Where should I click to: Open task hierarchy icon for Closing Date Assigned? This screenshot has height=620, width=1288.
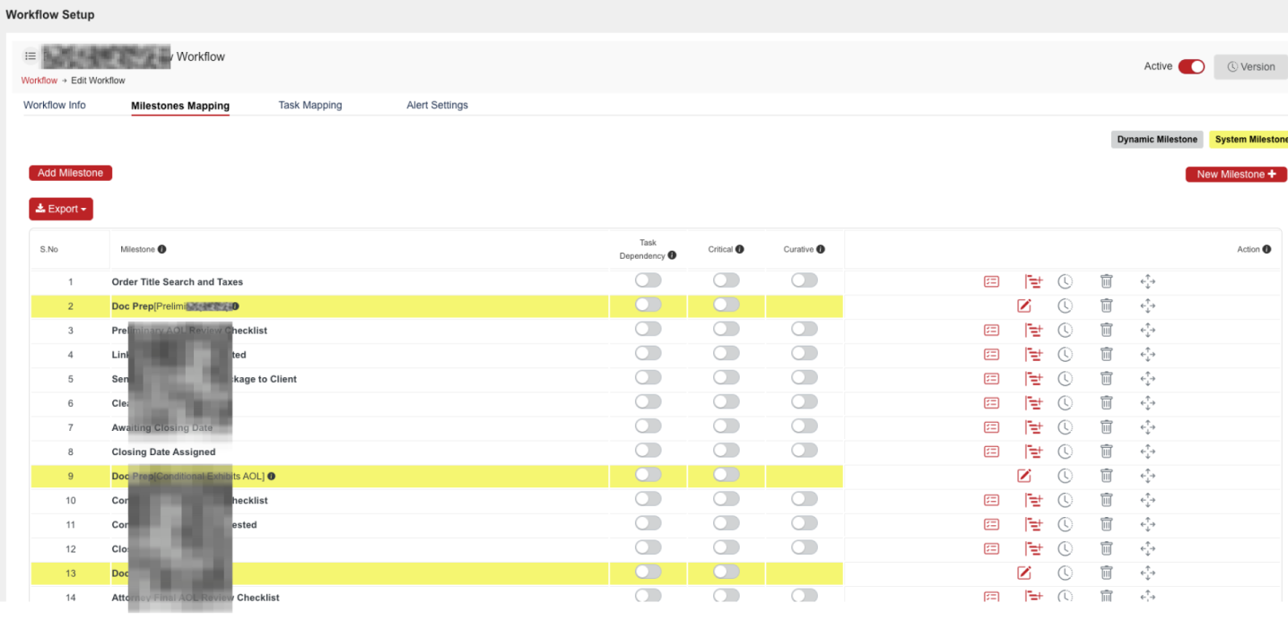point(1033,452)
